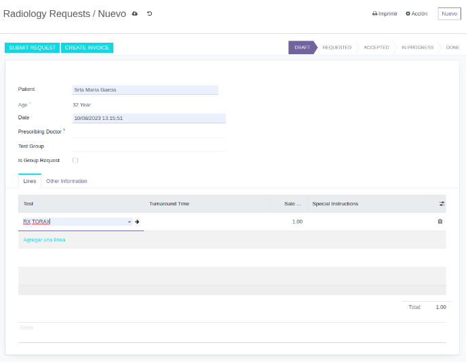Click into the Notes text area
This screenshot has width=468, height=362.
(231, 331)
